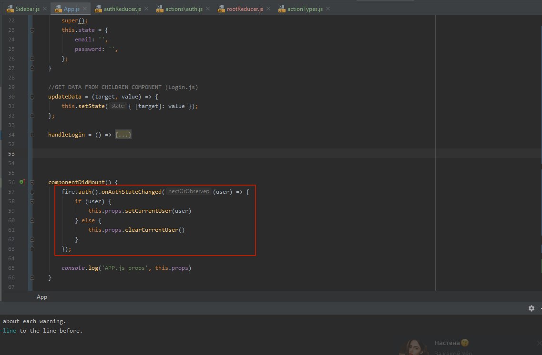Viewport: 542px width, 355px height.
Task: Switch to the Sidebar.js tab
Action: pos(28,9)
